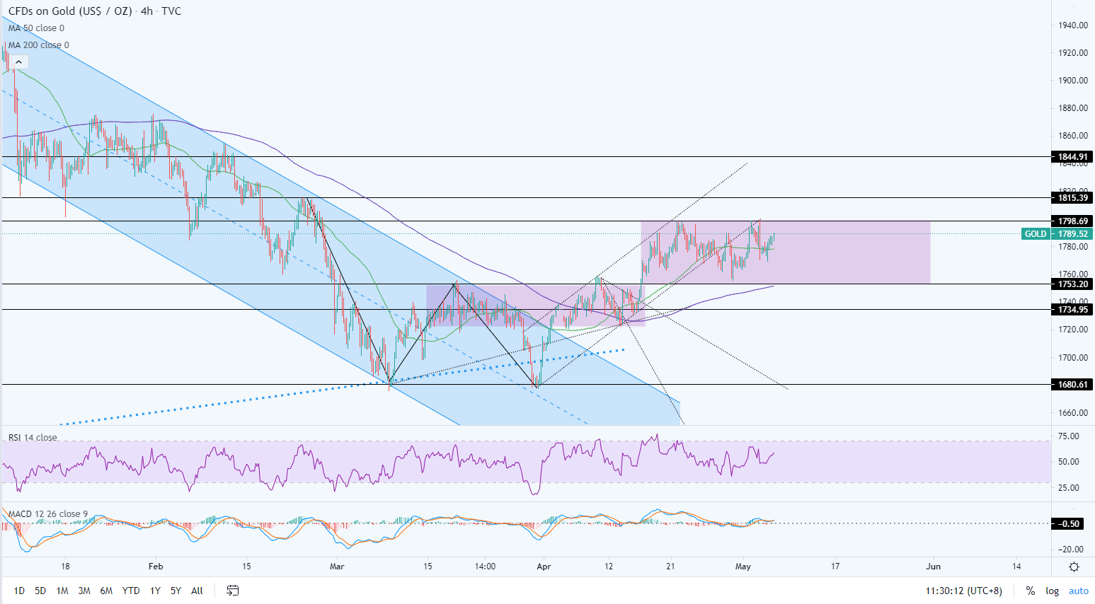This screenshot has height=604, width=1095.
Task: Toggle auto scale mode
Action: 1079,591
